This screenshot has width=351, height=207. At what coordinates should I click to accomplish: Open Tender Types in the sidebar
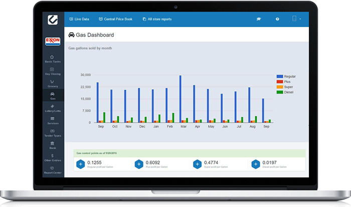pyautogui.click(x=52, y=132)
